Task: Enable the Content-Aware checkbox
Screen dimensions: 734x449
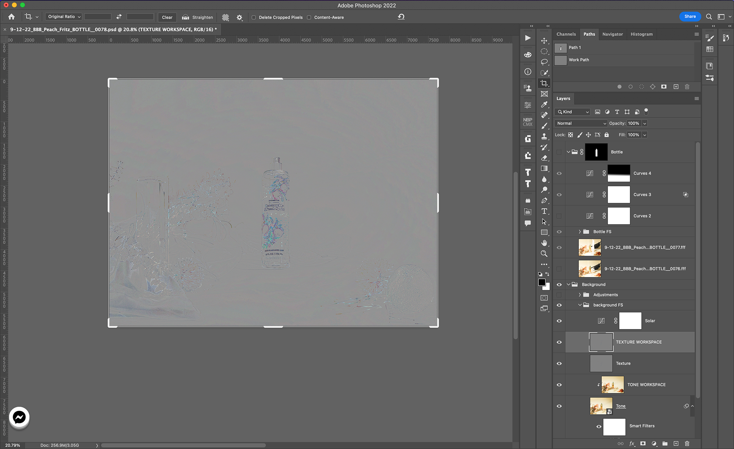Action: coord(309,17)
